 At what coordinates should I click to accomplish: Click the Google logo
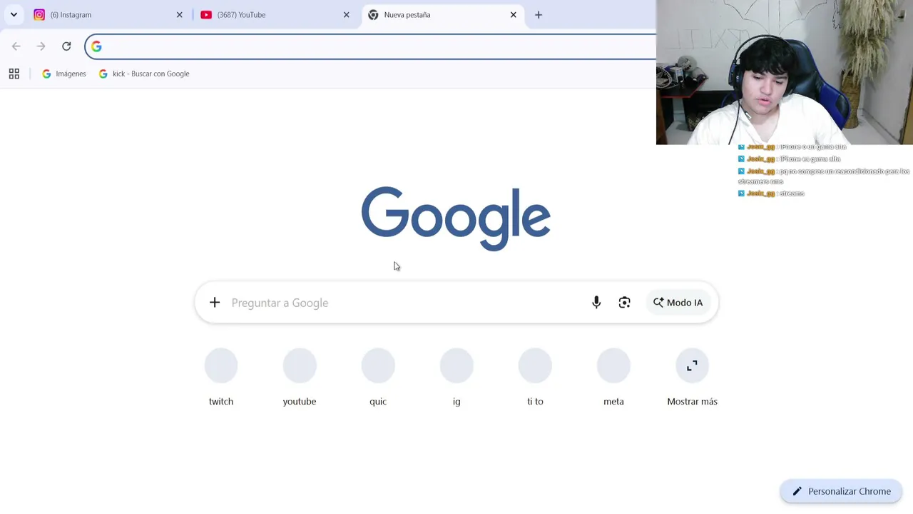(456, 218)
